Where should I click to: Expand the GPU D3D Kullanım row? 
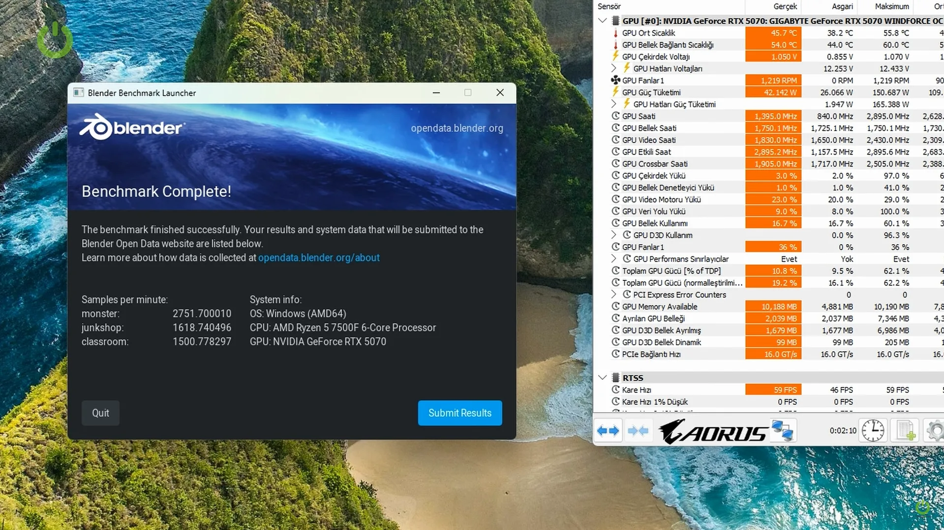(613, 235)
